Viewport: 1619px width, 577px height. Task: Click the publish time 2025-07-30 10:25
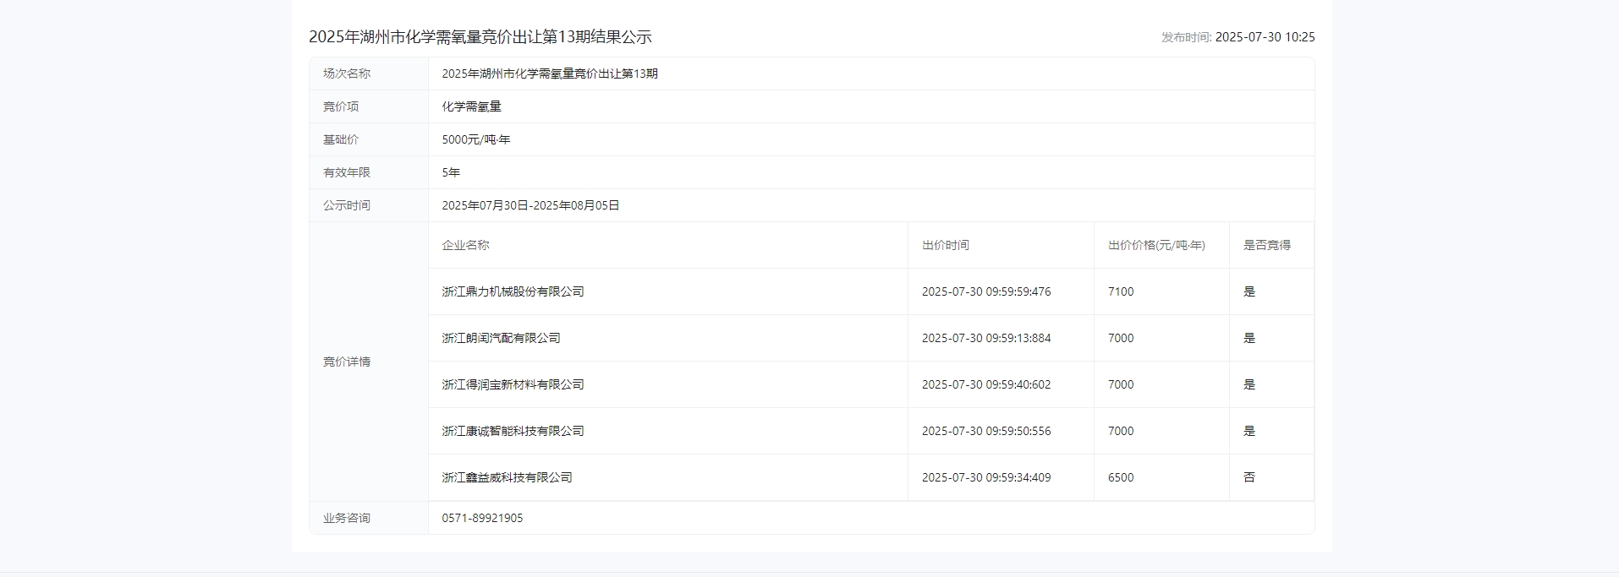[x=1264, y=37]
